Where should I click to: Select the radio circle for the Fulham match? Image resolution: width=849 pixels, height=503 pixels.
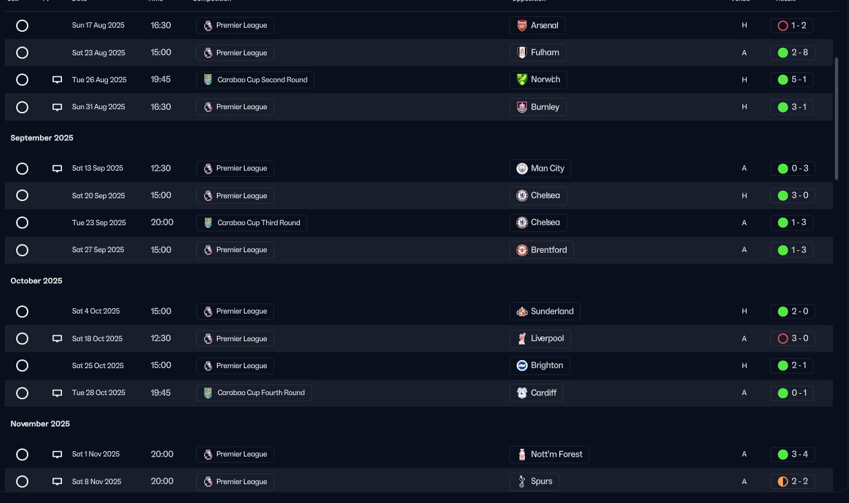click(x=22, y=53)
